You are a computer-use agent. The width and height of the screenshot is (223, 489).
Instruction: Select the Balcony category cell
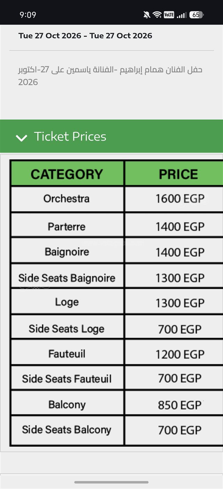[x=67, y=404]
